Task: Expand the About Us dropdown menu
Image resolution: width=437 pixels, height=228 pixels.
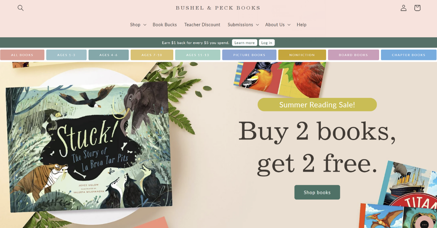Action: tap(278, 25)
